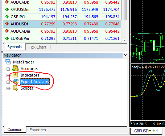
Task: Expand the Accounts tree node
Action: coord(8,69)
